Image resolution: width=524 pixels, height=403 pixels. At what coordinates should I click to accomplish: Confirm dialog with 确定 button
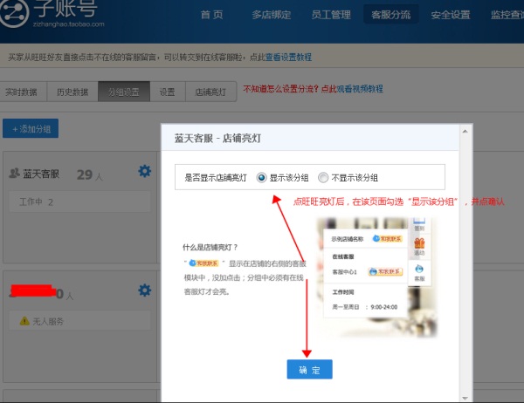[309, 369]
